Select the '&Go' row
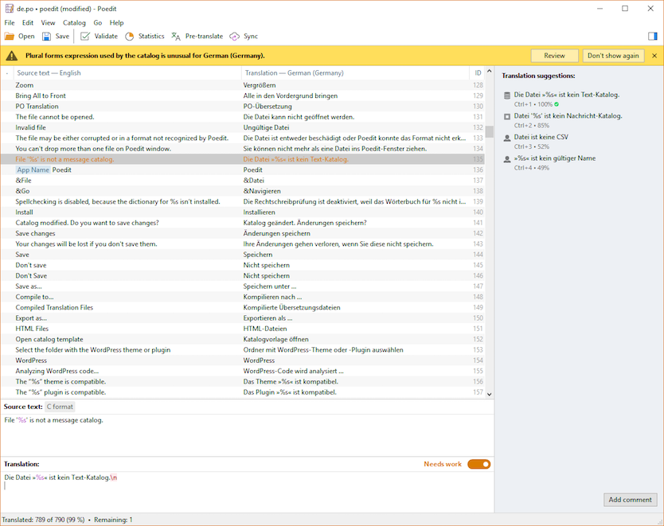664x526 pixels. click(x=243, y=191)
